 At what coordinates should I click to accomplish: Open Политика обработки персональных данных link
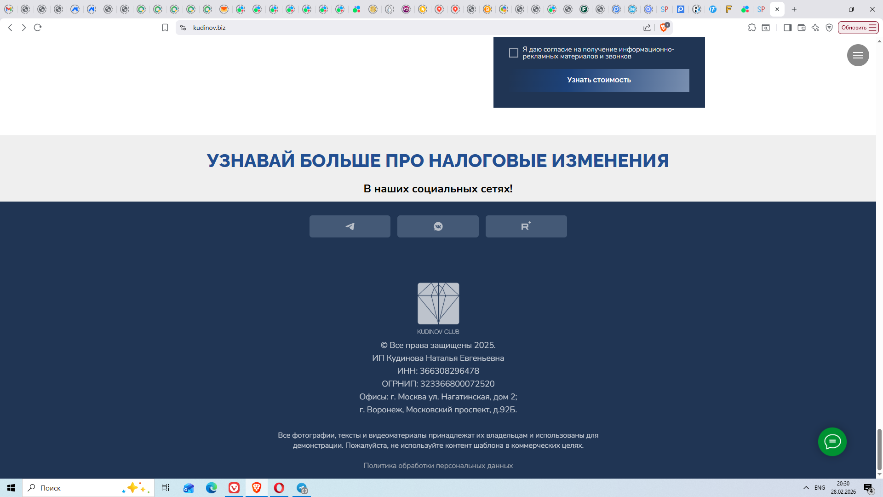(438, 466)
